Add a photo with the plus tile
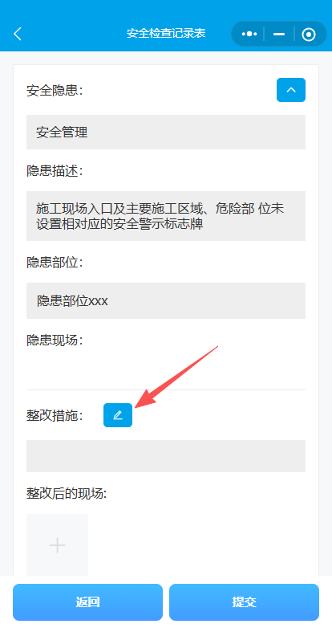The image size is (332, 628). 57,544
